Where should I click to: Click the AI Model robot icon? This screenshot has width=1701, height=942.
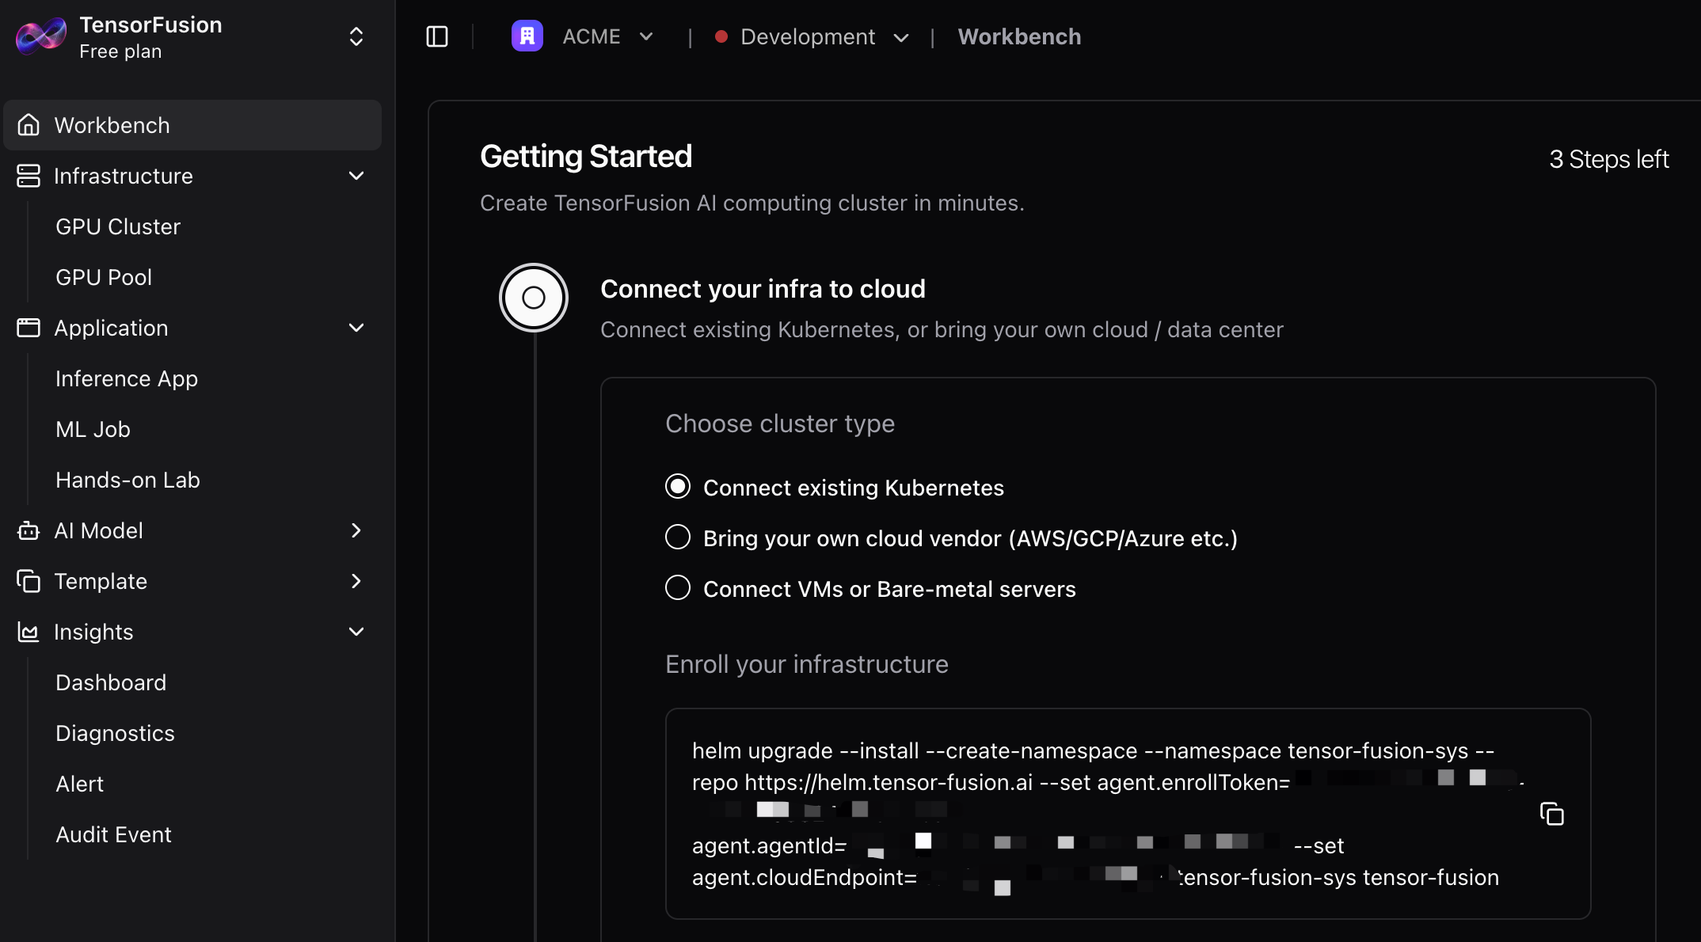29,530
